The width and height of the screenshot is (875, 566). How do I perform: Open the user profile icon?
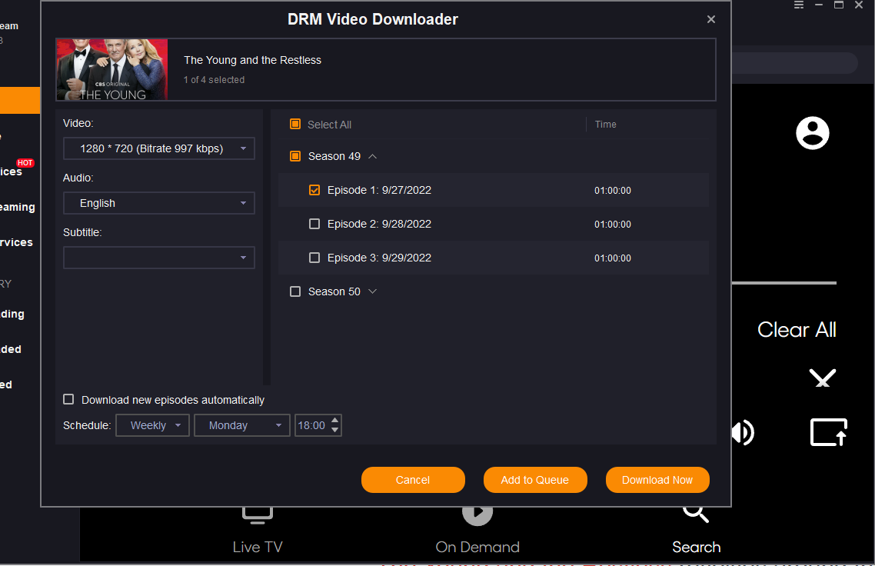813,133
